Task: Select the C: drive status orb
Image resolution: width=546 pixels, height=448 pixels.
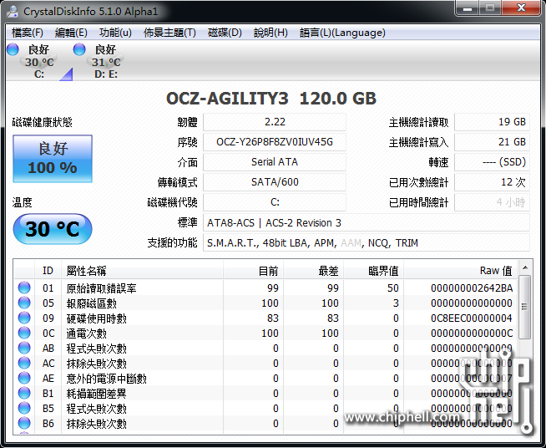Action: [x=13, y=49]
